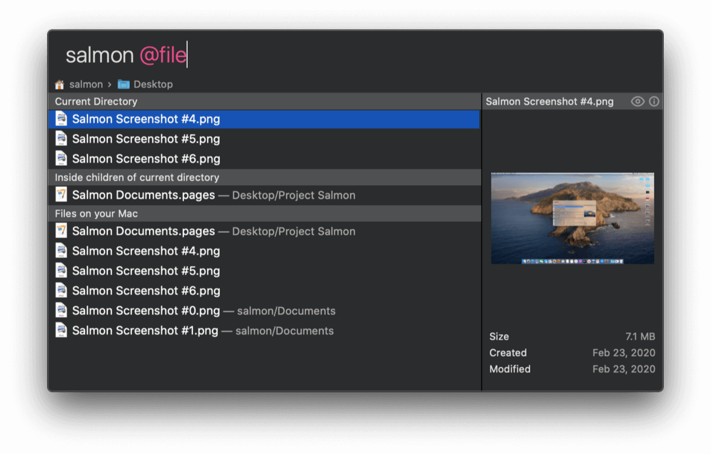Click the salmon breadcrumb label

(86, 84)
